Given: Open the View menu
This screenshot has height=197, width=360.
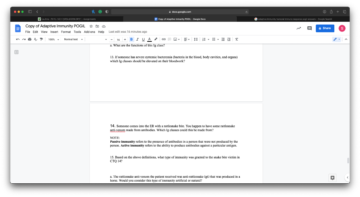Looking at the screenshot, I should (x=44, y=32).
